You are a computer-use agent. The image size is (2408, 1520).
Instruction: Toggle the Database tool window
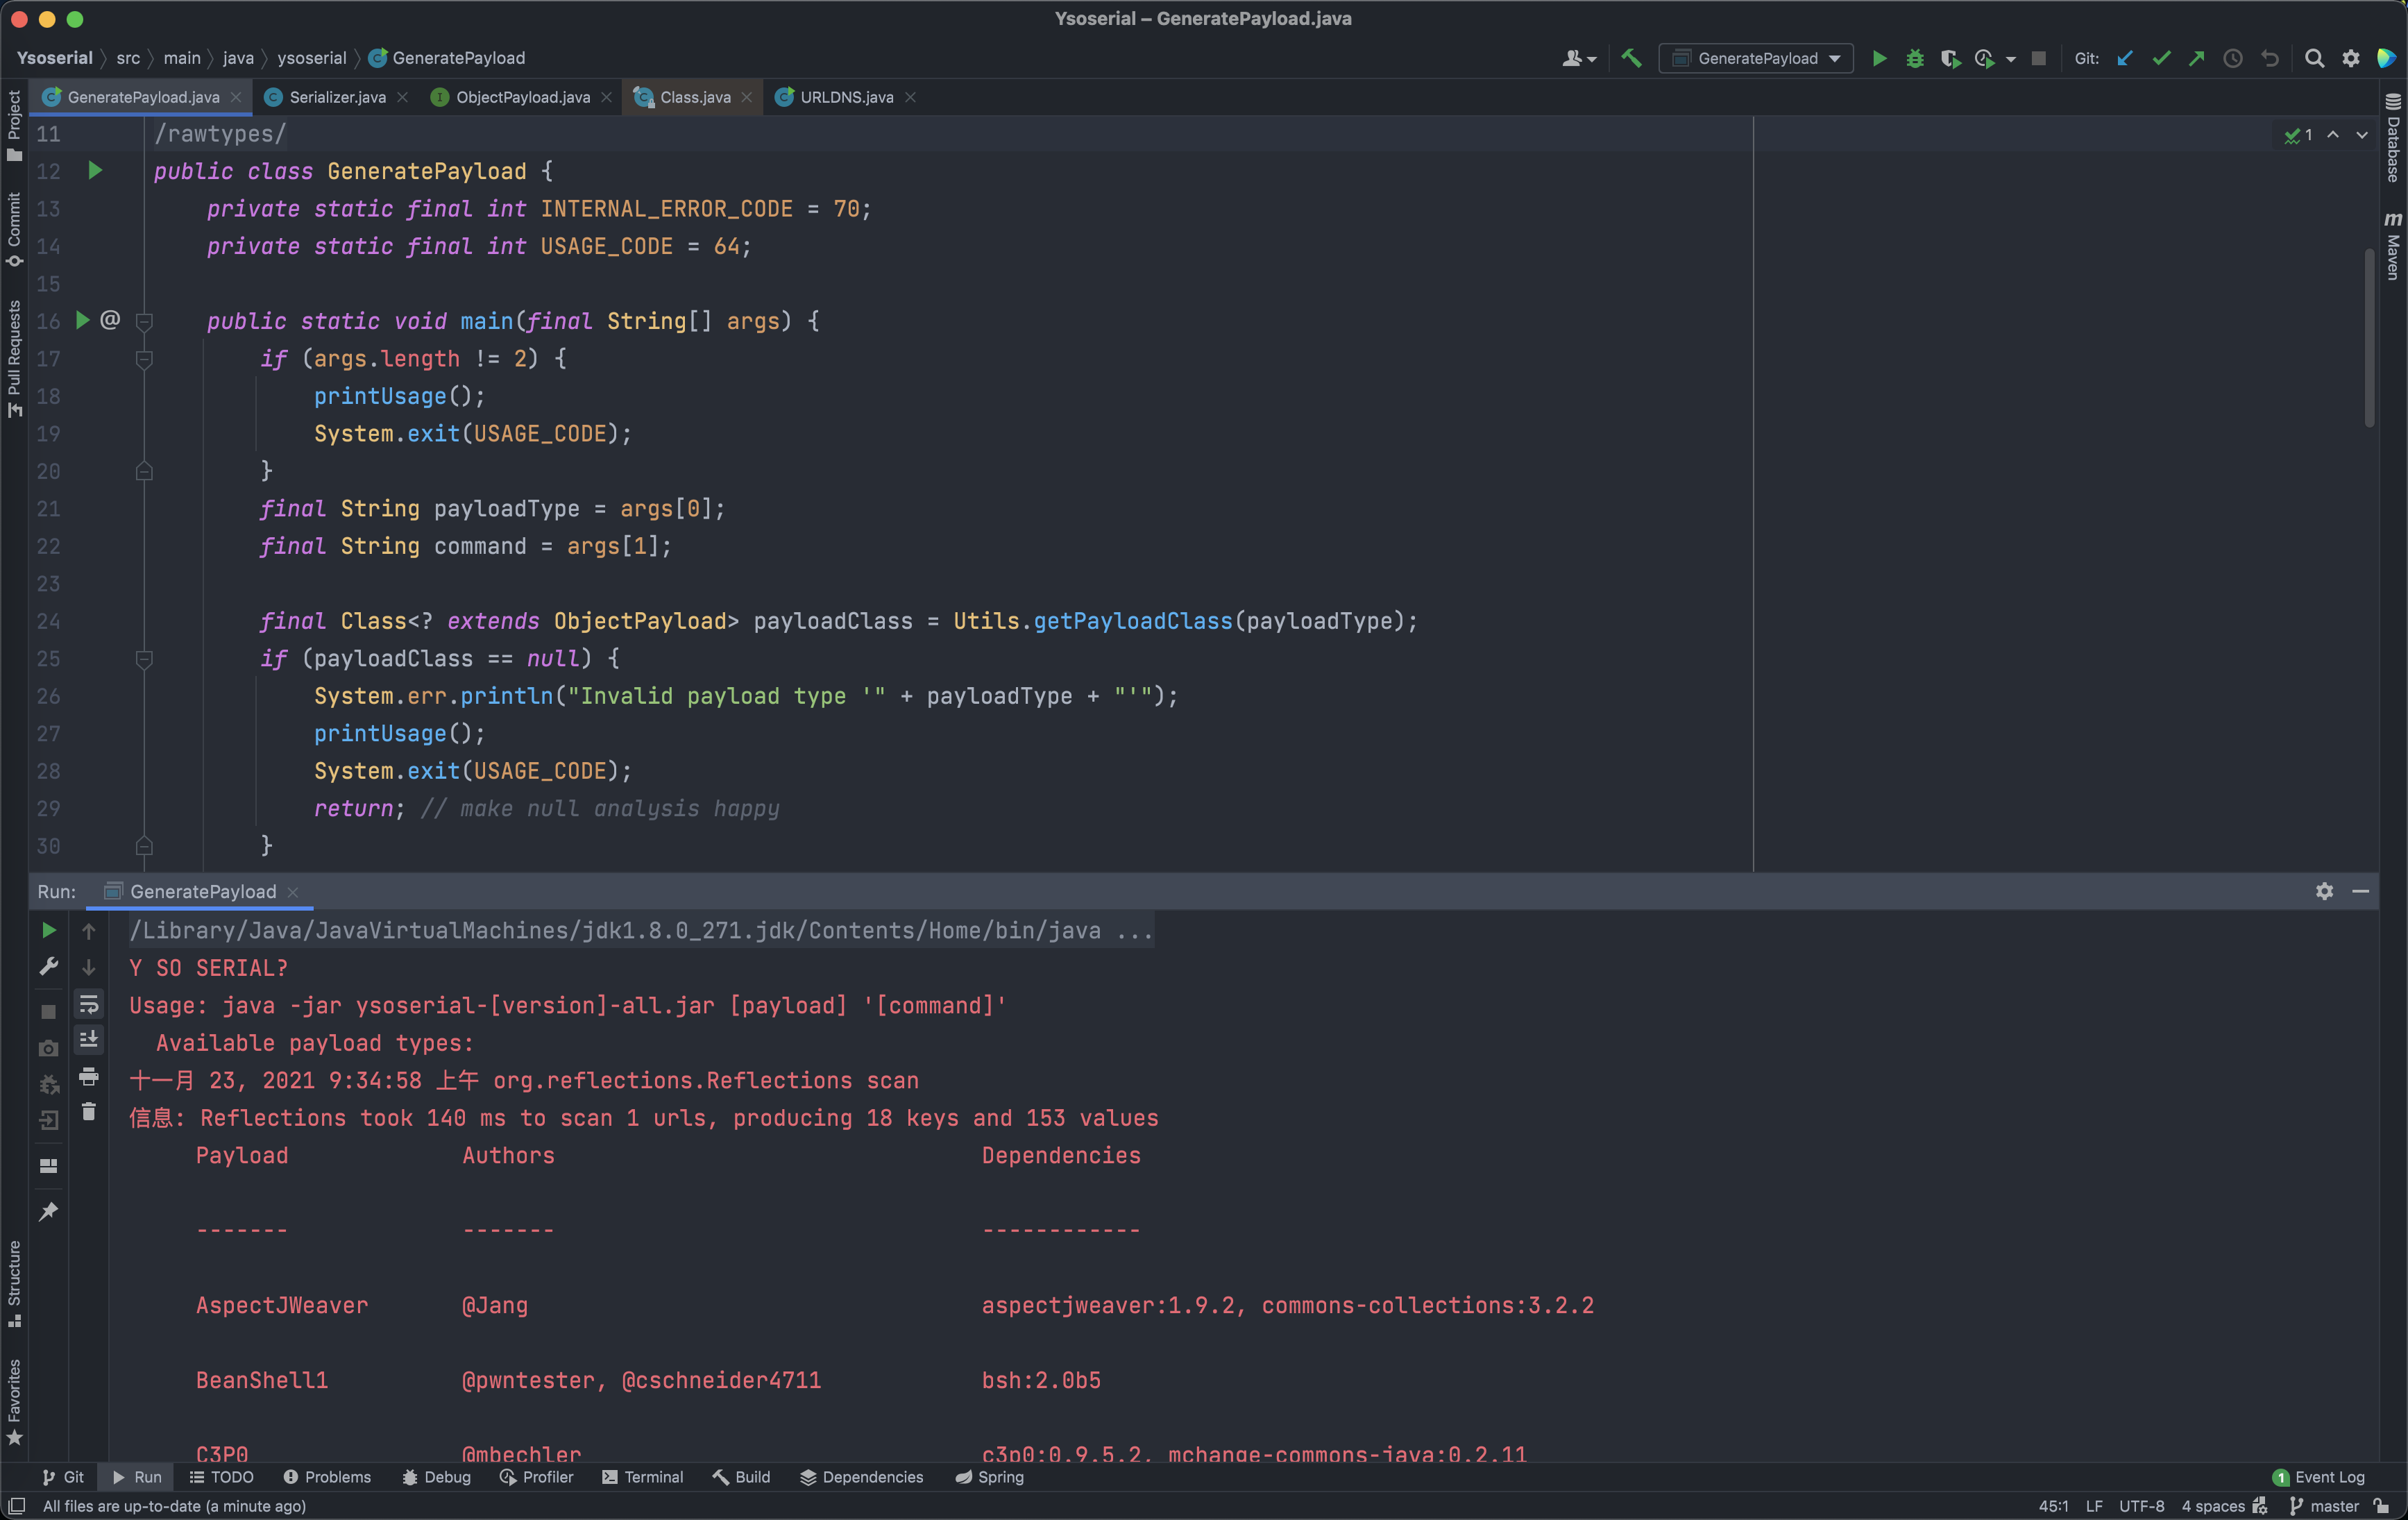click(x=2393, y=138)
